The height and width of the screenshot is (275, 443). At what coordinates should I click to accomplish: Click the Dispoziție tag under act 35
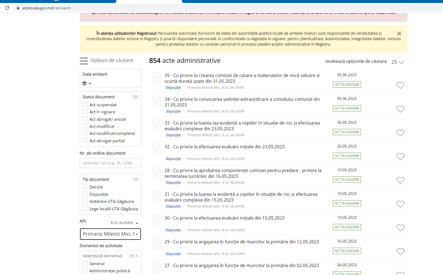pyautogui.click(x=173, y=88)
